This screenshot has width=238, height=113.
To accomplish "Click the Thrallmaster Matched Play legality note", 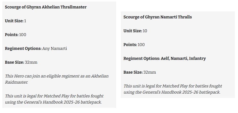I will click(54, 99).
